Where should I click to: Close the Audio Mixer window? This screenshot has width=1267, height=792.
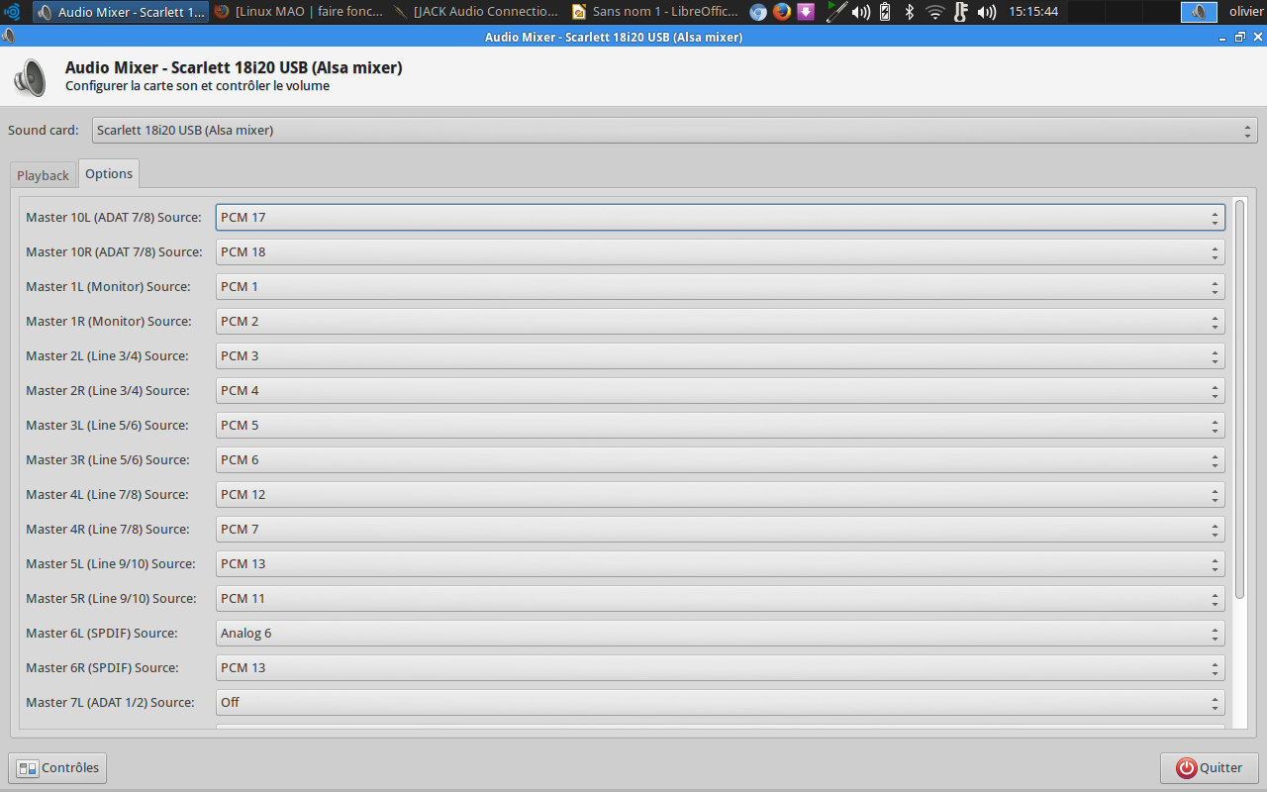1256,37
